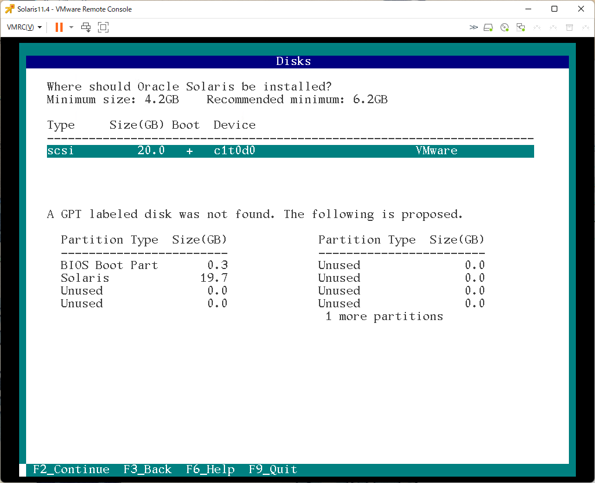Click 'Minimum size: 4.2GB' text
The image size is (595, 483).
pyautogui.click(x=113, y=100)
